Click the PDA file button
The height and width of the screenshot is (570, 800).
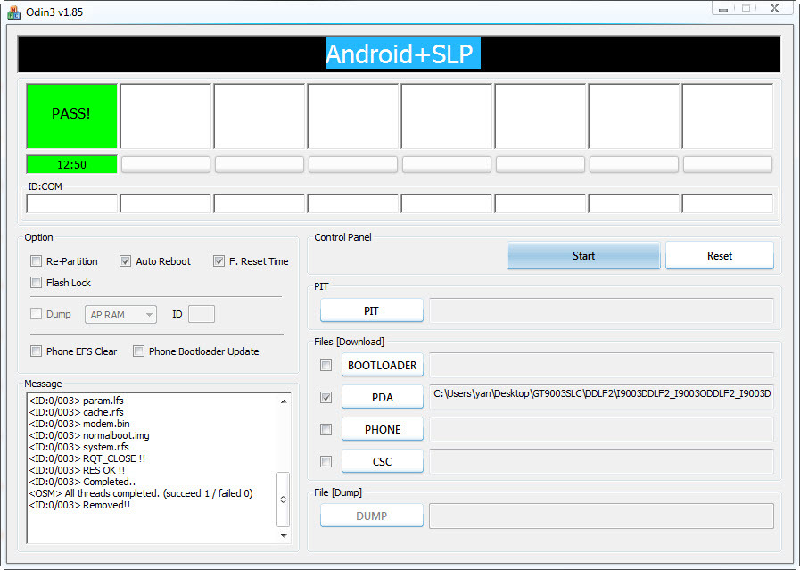[382, 398]
